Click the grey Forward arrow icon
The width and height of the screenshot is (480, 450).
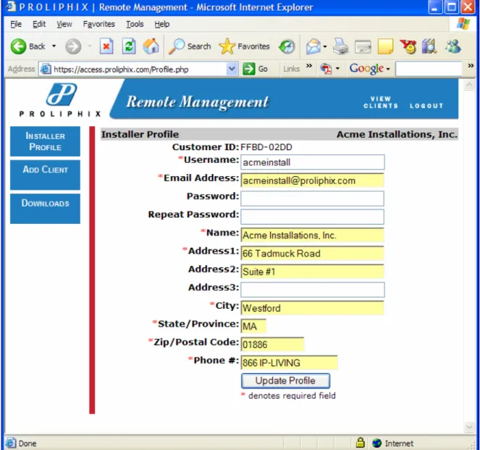coord(73,46)
